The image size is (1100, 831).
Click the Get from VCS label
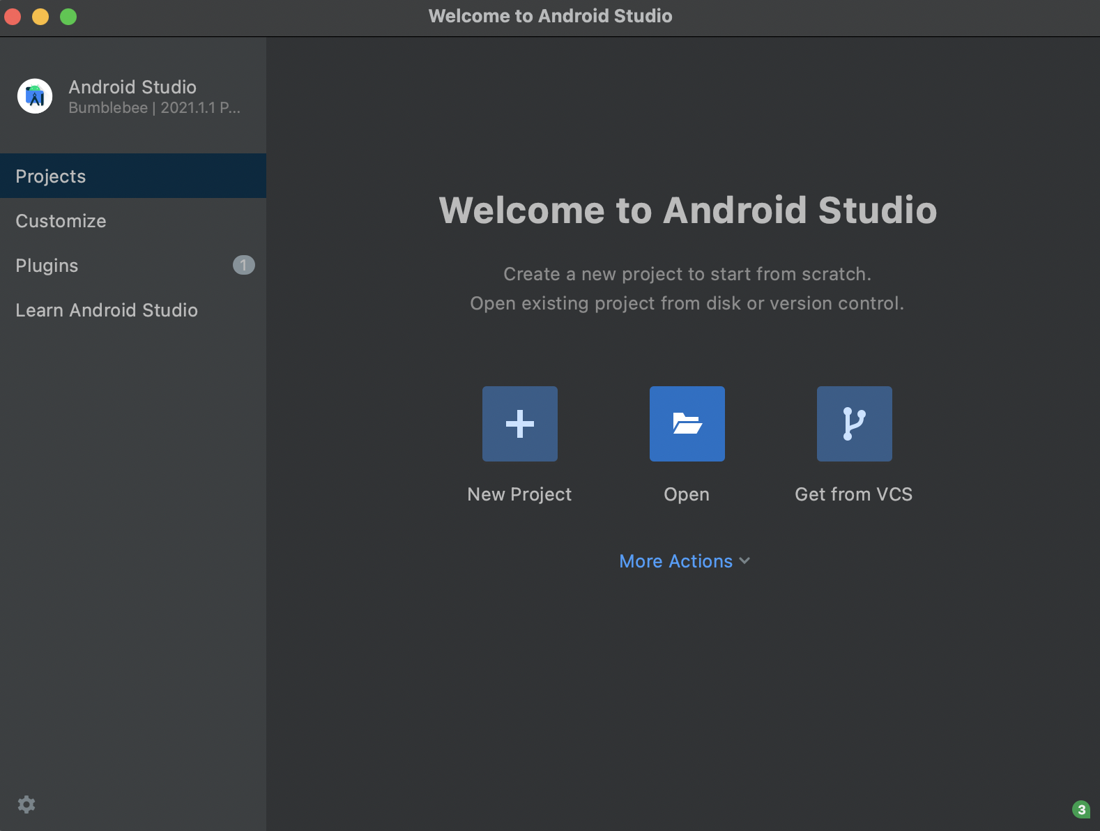pos(854,494)
